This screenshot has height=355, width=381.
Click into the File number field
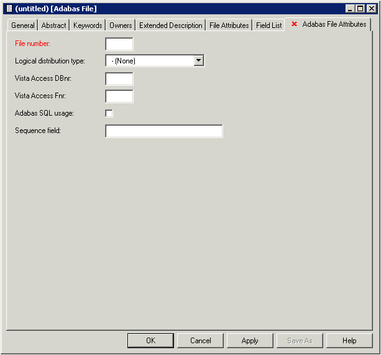(119, 44)
